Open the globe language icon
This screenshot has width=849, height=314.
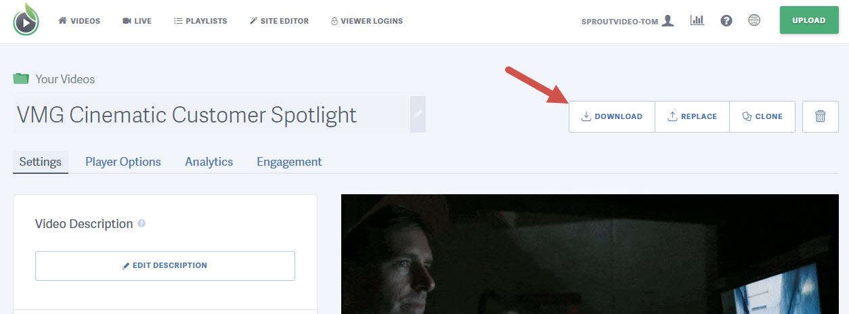click(x=754, y=20)
